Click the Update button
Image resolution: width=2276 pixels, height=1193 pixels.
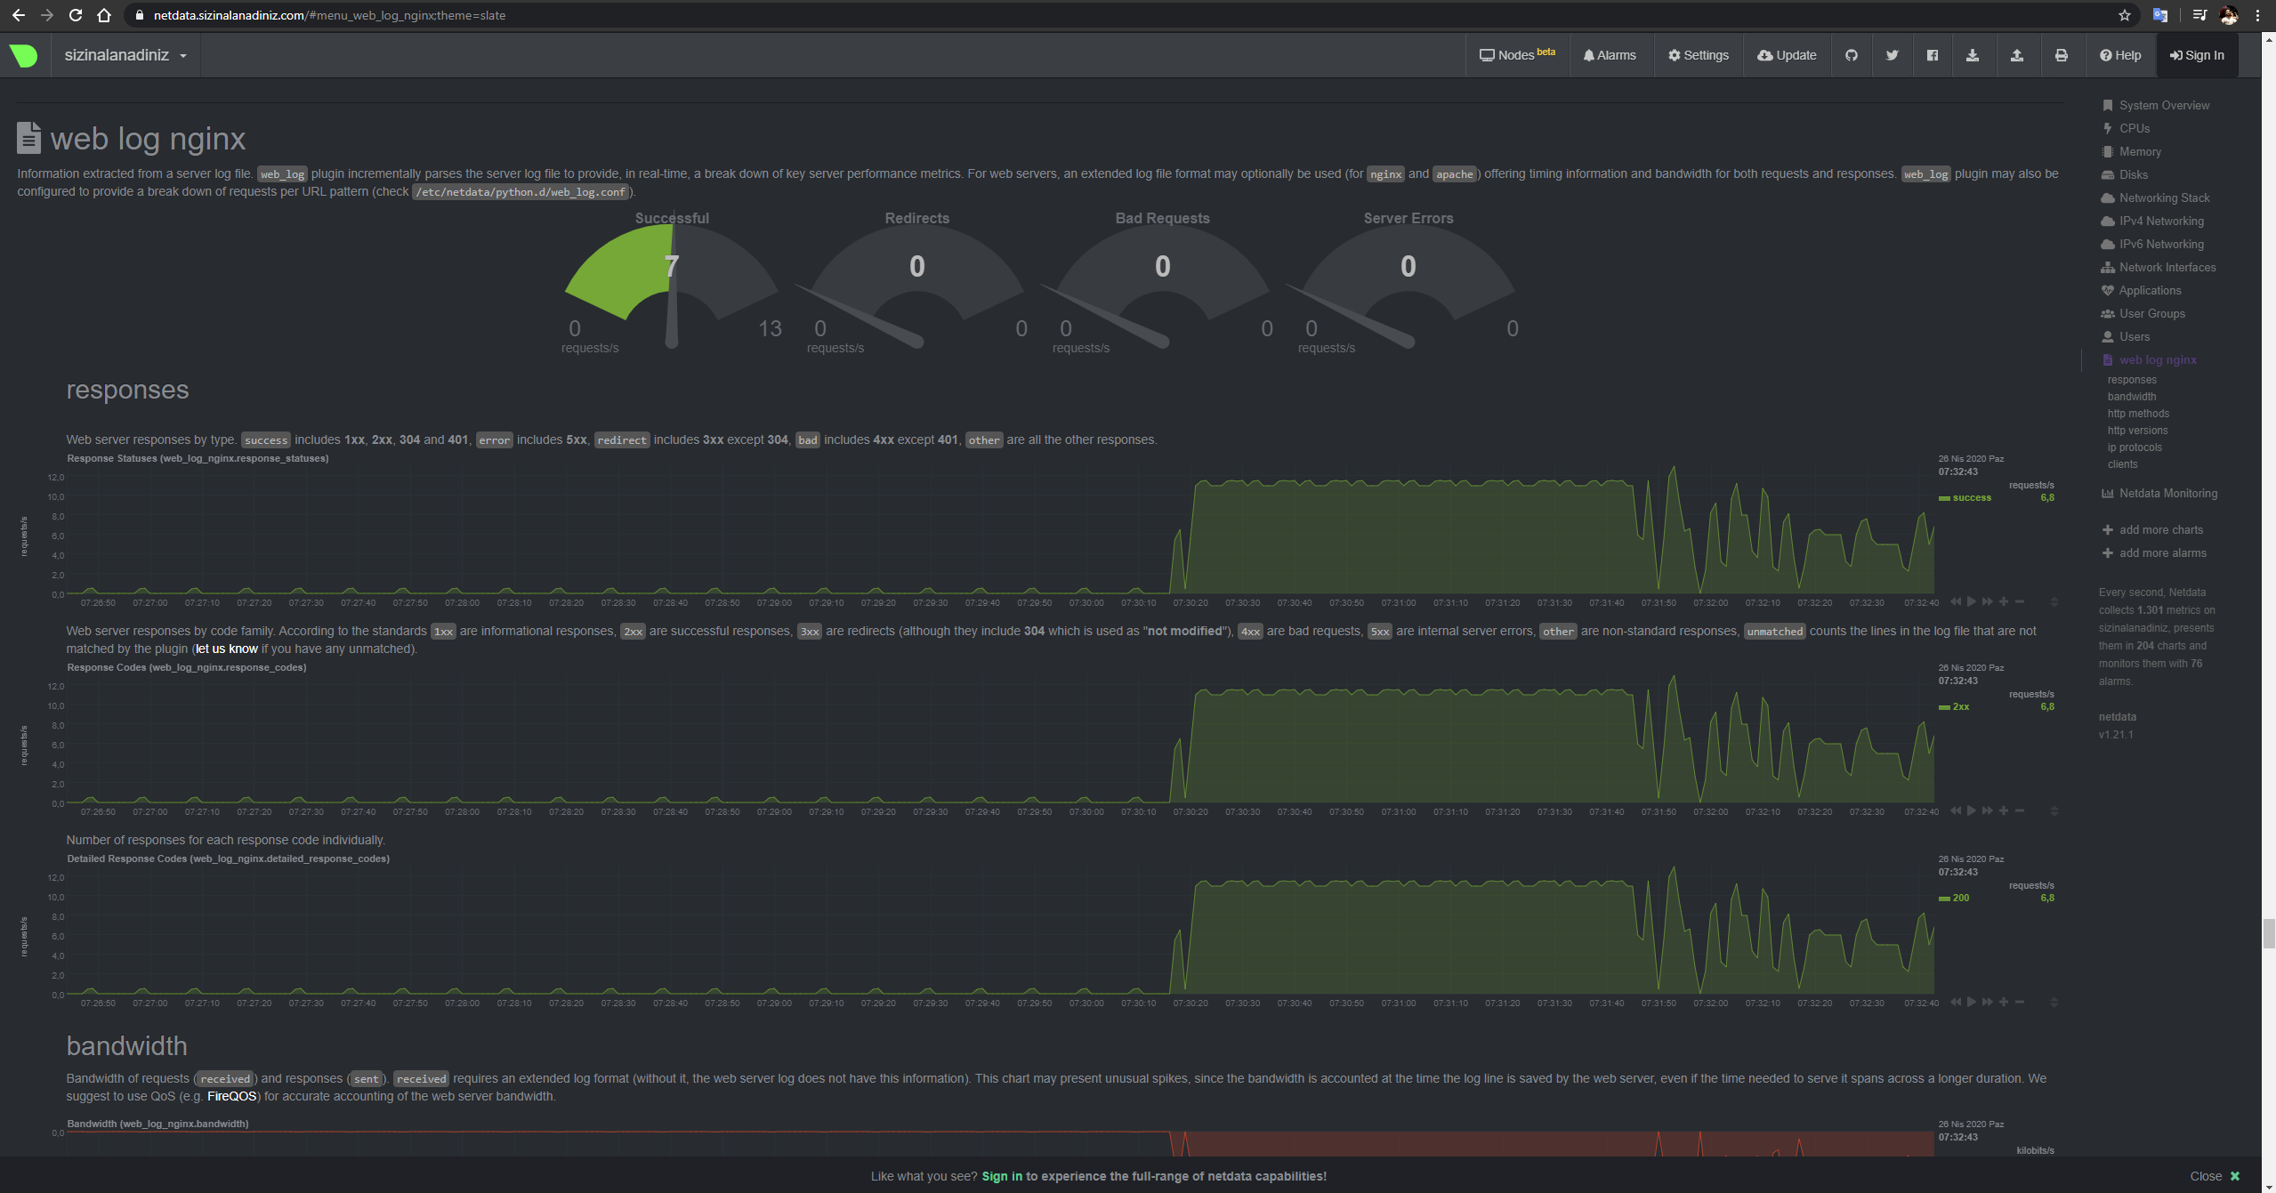tap(1787, 55)
